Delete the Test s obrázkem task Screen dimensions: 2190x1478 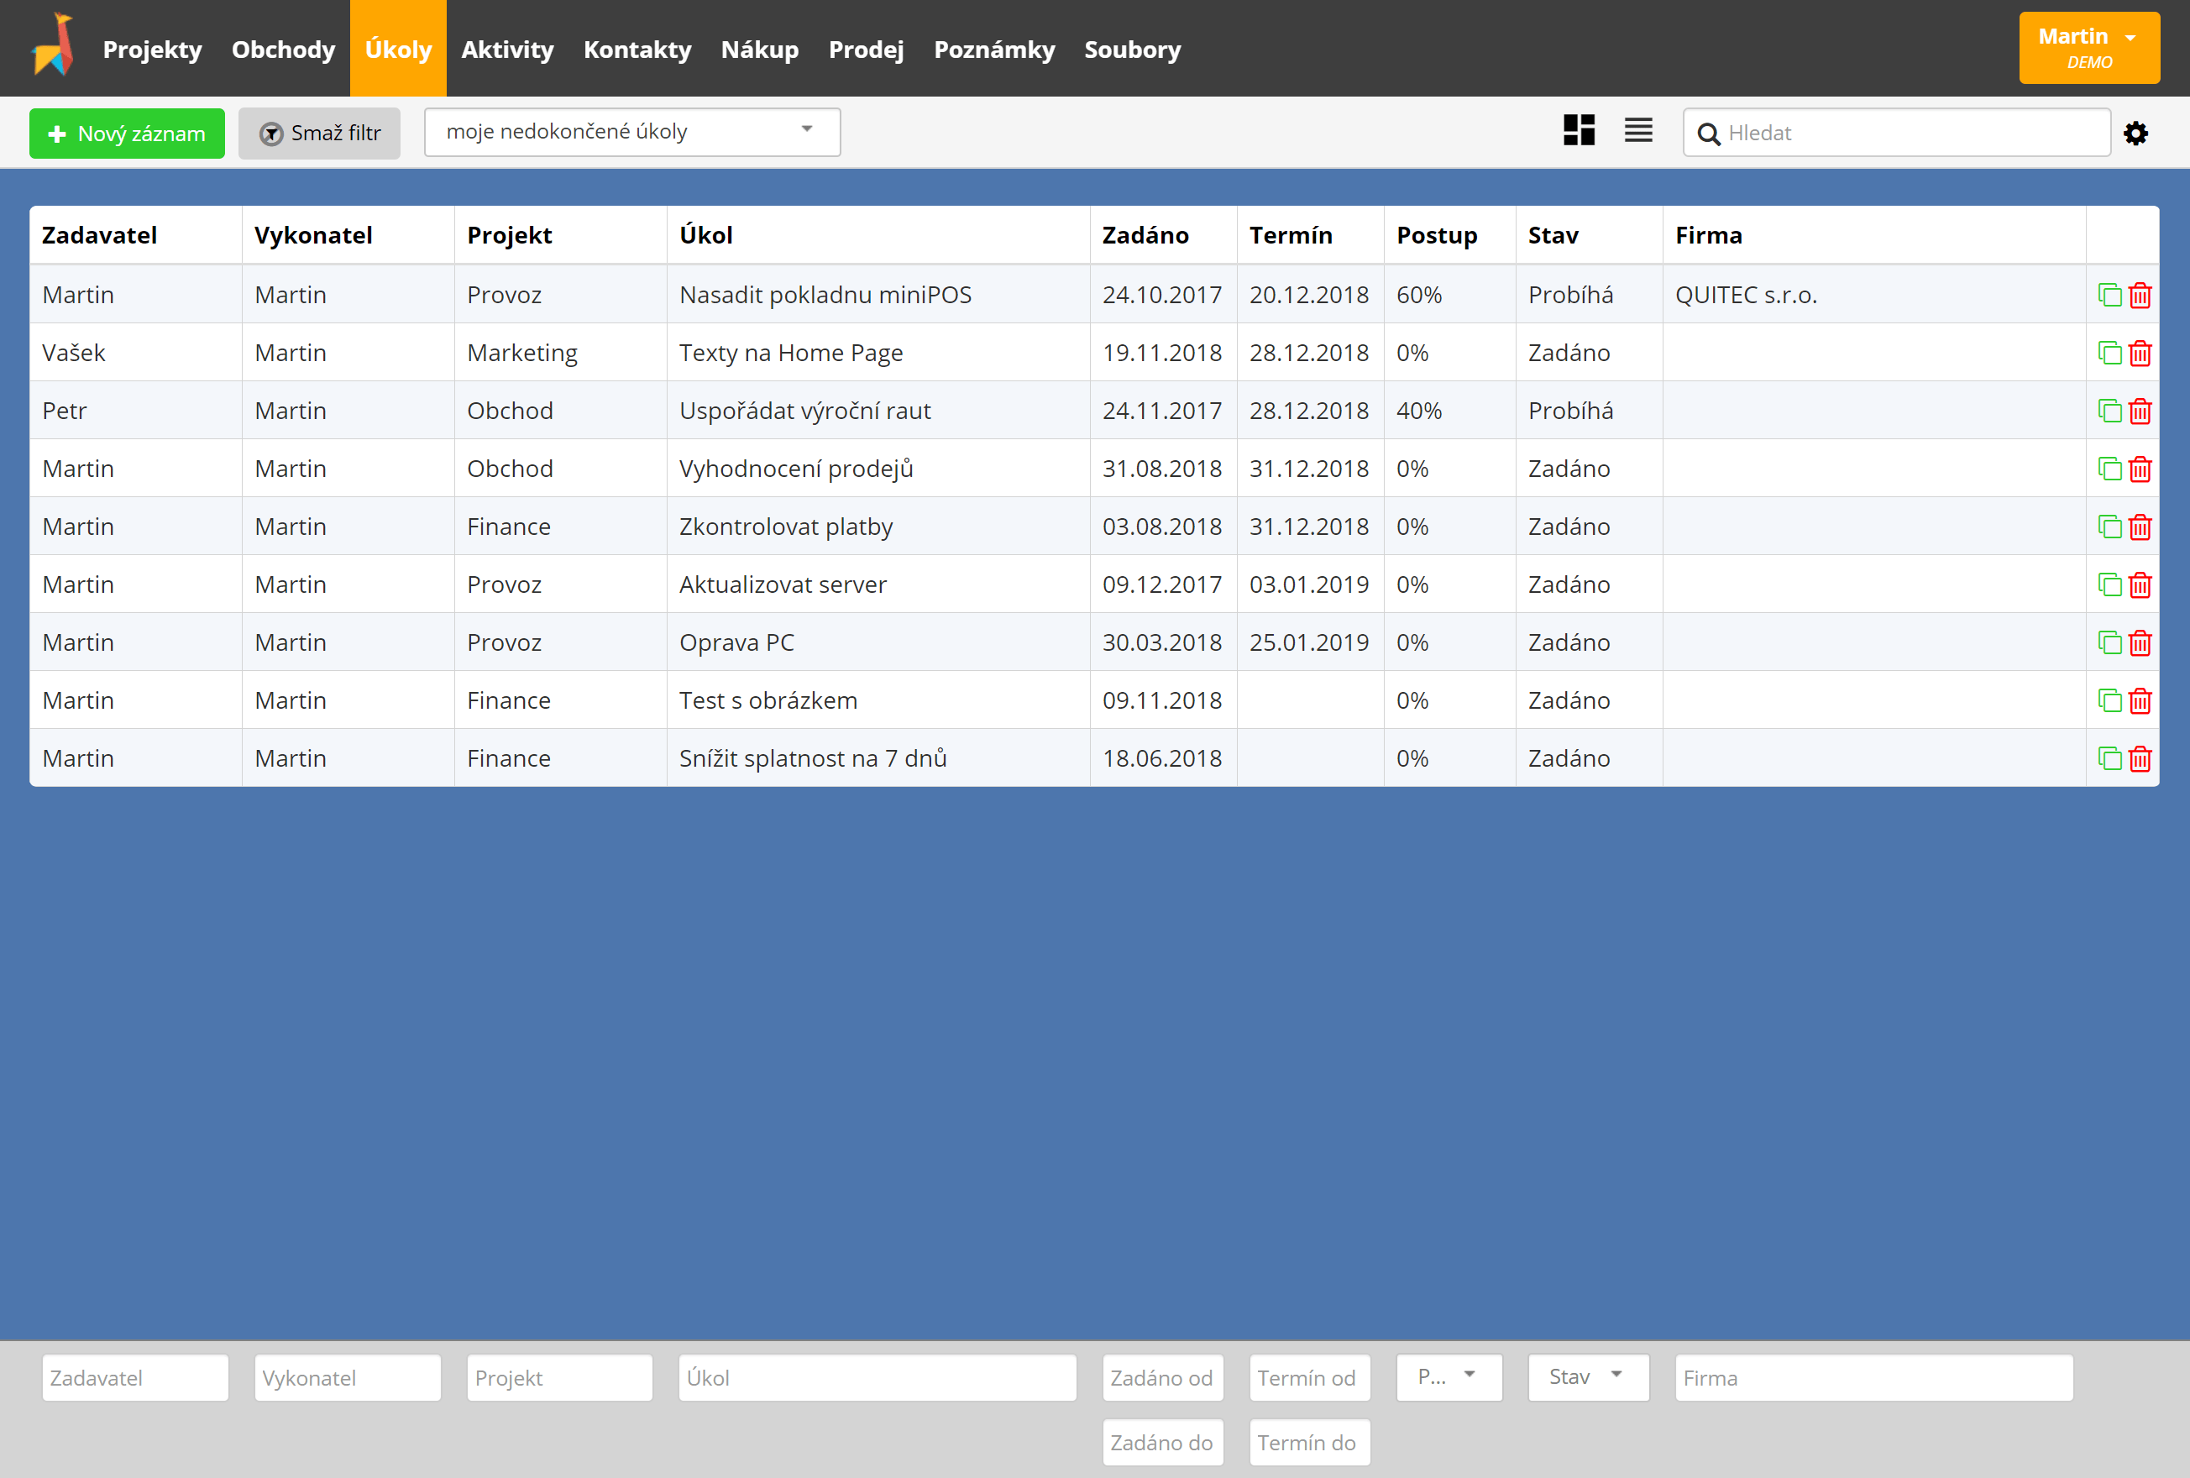point(2140,700)
